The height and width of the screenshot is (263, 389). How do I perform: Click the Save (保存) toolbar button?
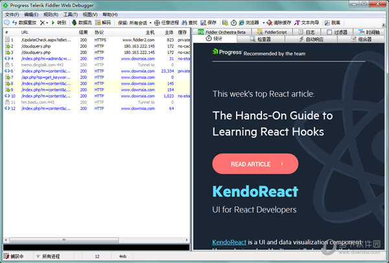click(x=208, y=23)
